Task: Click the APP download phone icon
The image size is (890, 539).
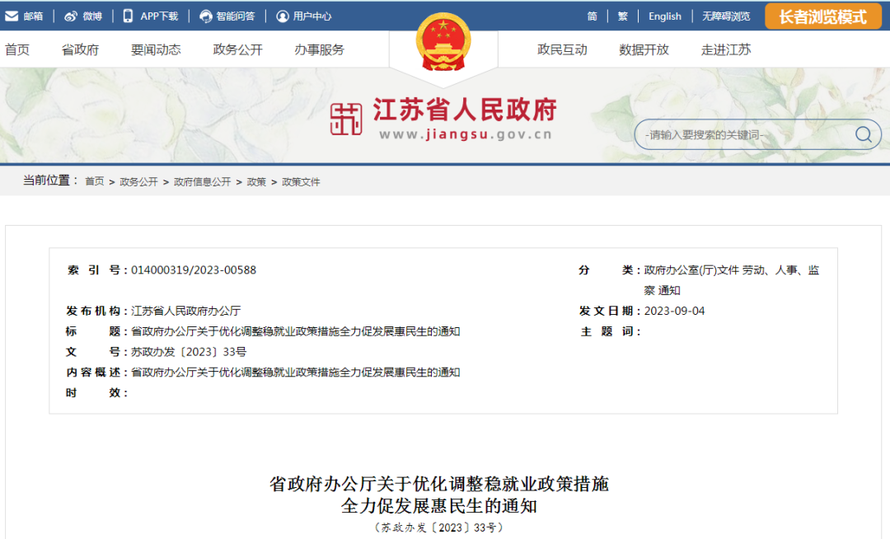Action: pos(128,16)
